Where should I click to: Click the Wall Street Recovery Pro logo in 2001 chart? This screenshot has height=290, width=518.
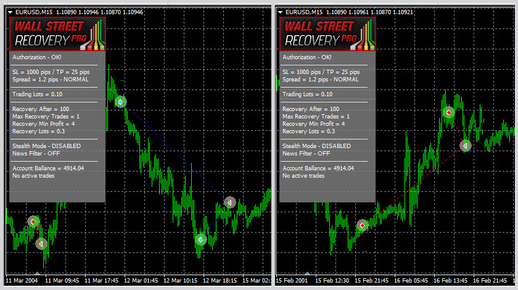[327, 34]
